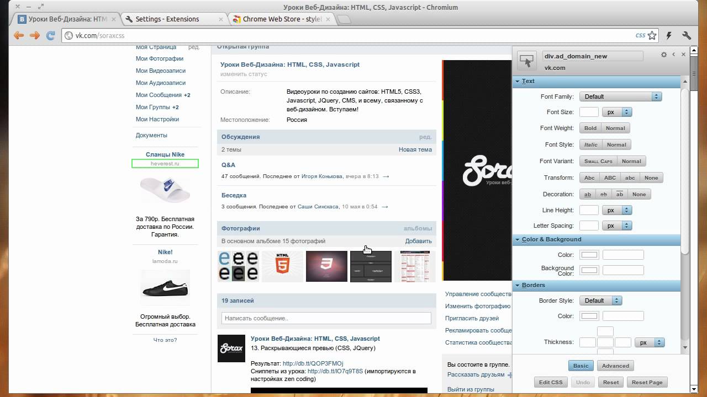Open Stylebot settings gear icon
Image resolution: width=707 pixels, height=397 pixels.
click(664, 55)
